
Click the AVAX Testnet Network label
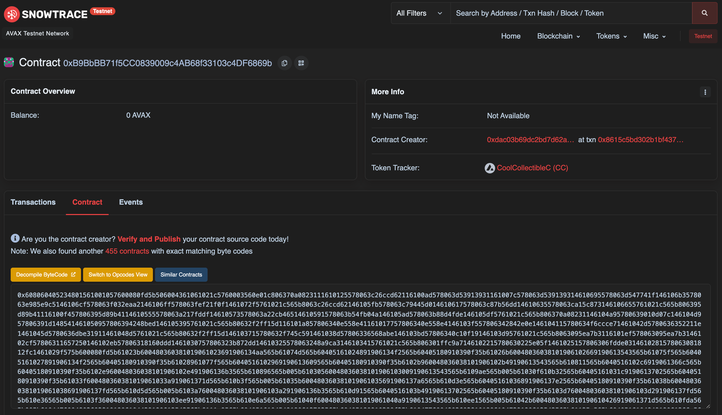(37, 33)
